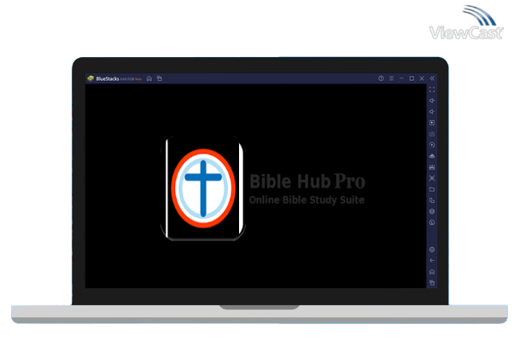This screenshot has width=514, height=353.
Task: Go to Android home via sidebar icon
Action: 432,272
